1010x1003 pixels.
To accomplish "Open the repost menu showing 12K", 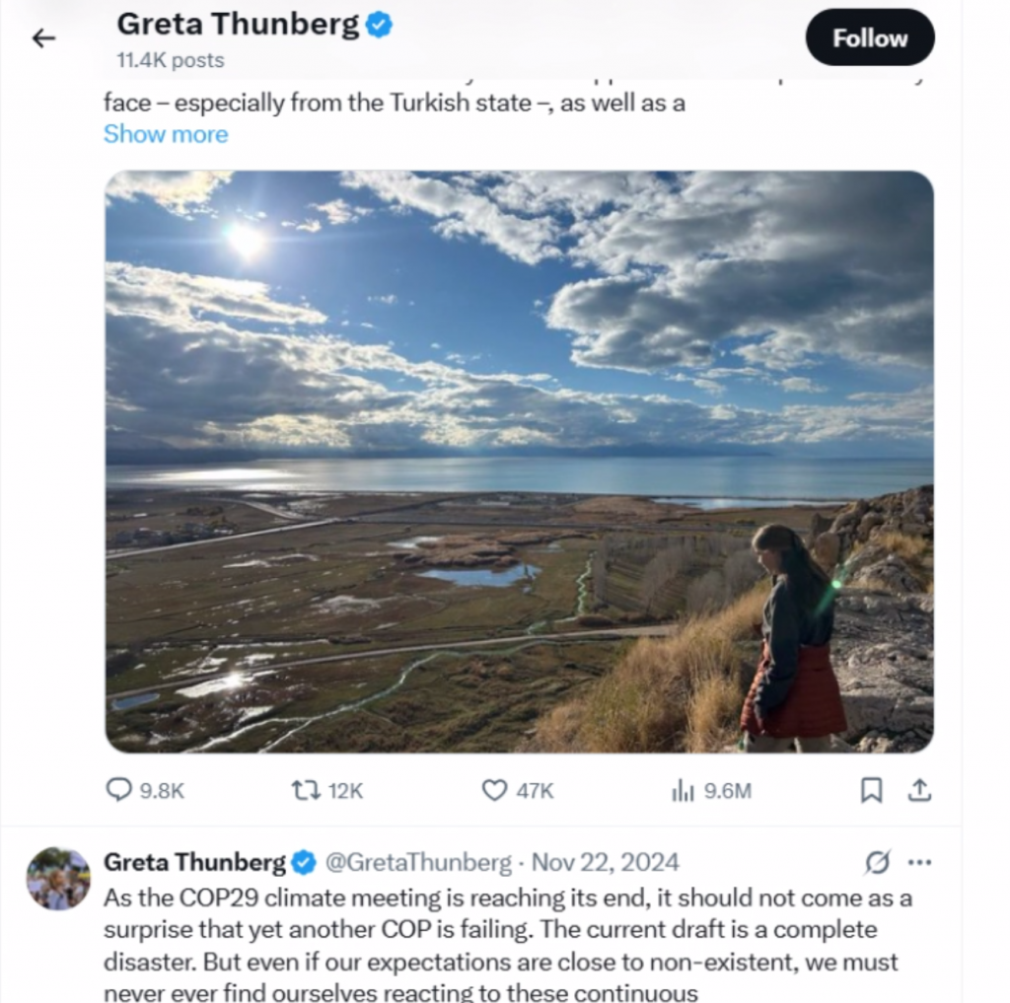I will tap(327, 790).
